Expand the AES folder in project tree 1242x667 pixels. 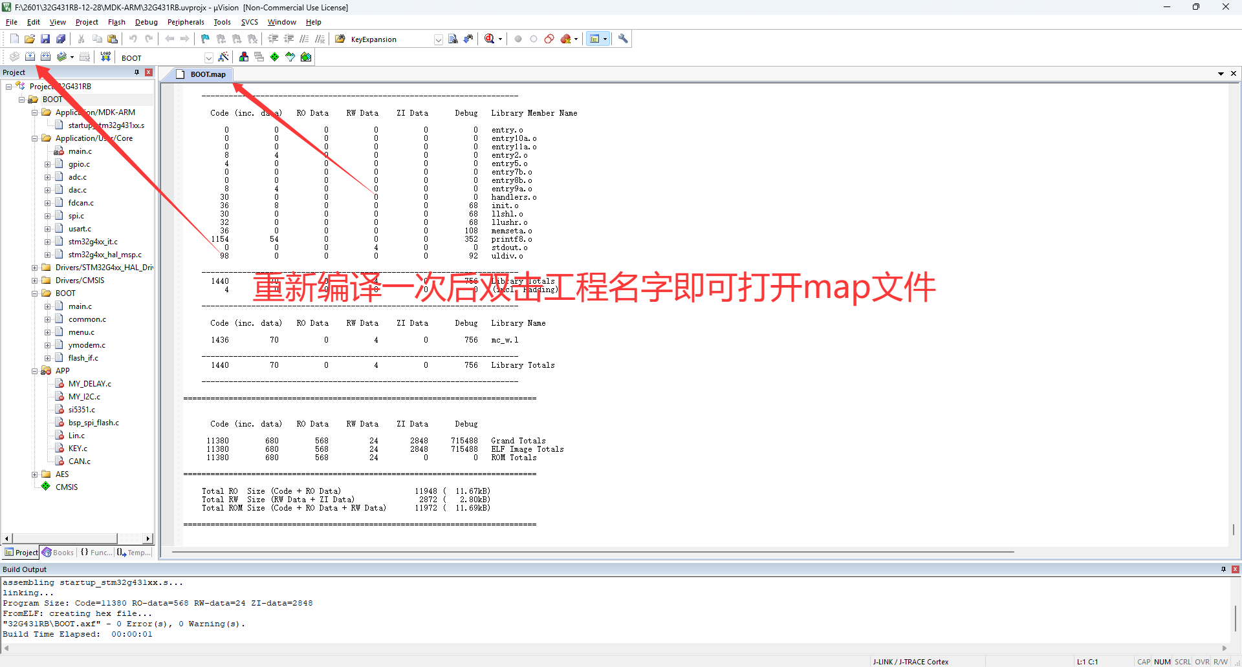point(35,474)
